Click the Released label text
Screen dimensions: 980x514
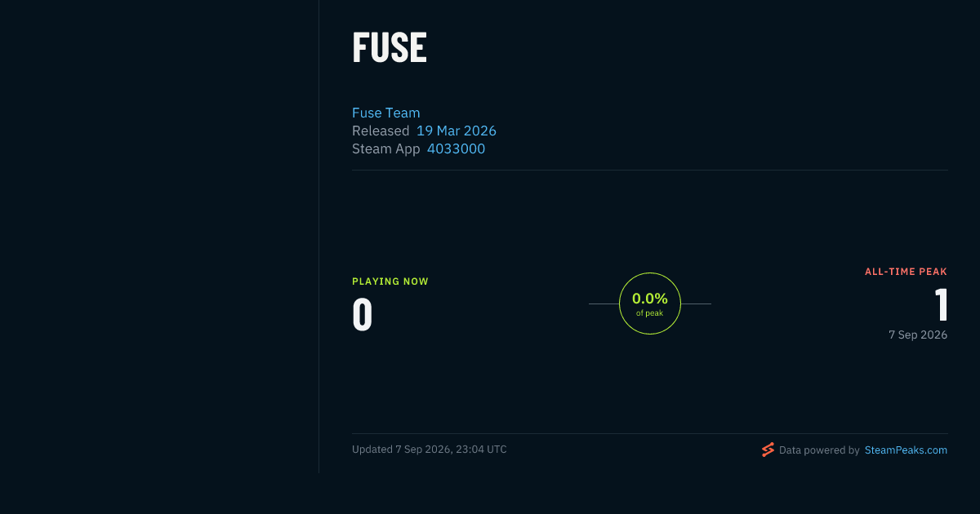tap(381, 131)
